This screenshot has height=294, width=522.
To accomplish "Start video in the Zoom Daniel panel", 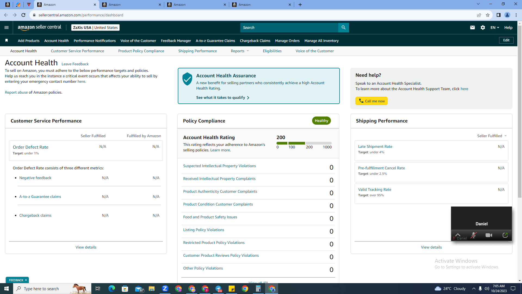I will 489,235.
